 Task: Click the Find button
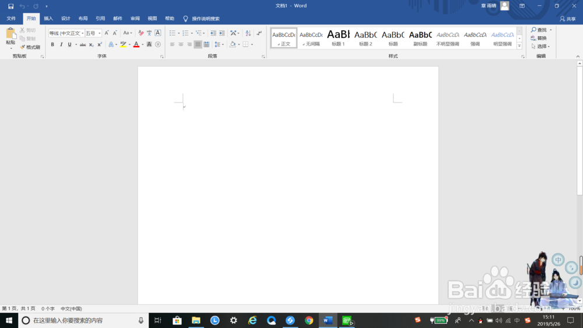539,30
